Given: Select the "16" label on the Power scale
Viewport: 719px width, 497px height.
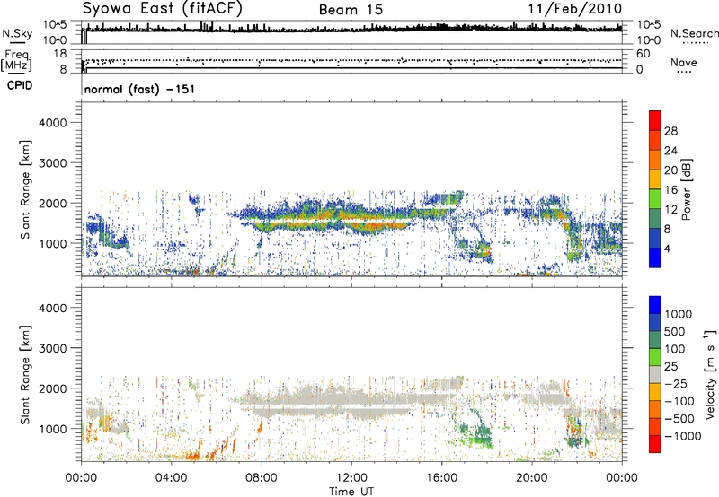Looking at the screenshot, I should pyautogui.click(x=670, y=190).
